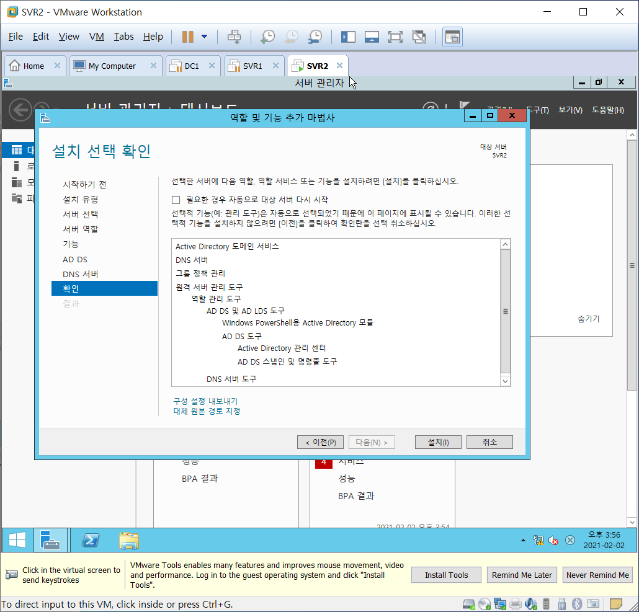
Task: Open Server Manager from the taskbar
Action: coord(50,540)
